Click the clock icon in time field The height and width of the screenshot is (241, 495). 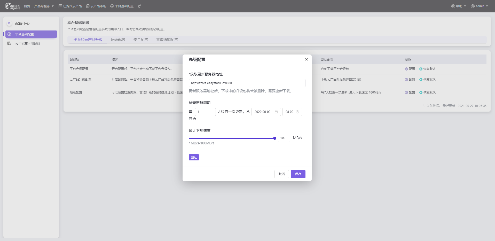tap(297, 112)
